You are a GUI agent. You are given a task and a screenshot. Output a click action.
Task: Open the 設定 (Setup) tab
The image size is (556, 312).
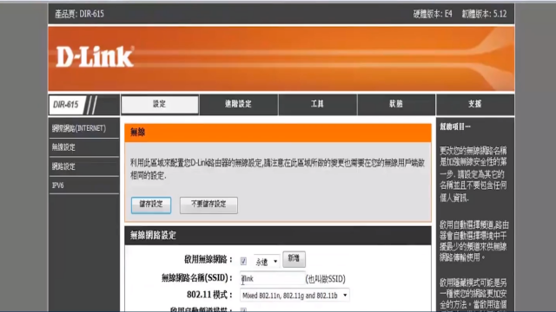pos(160,104)
